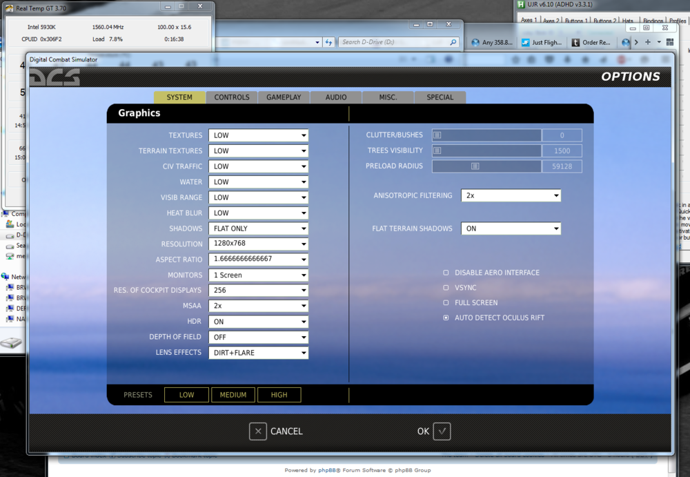Select the Computer icon in Explorer sidebar

point(6,213)
